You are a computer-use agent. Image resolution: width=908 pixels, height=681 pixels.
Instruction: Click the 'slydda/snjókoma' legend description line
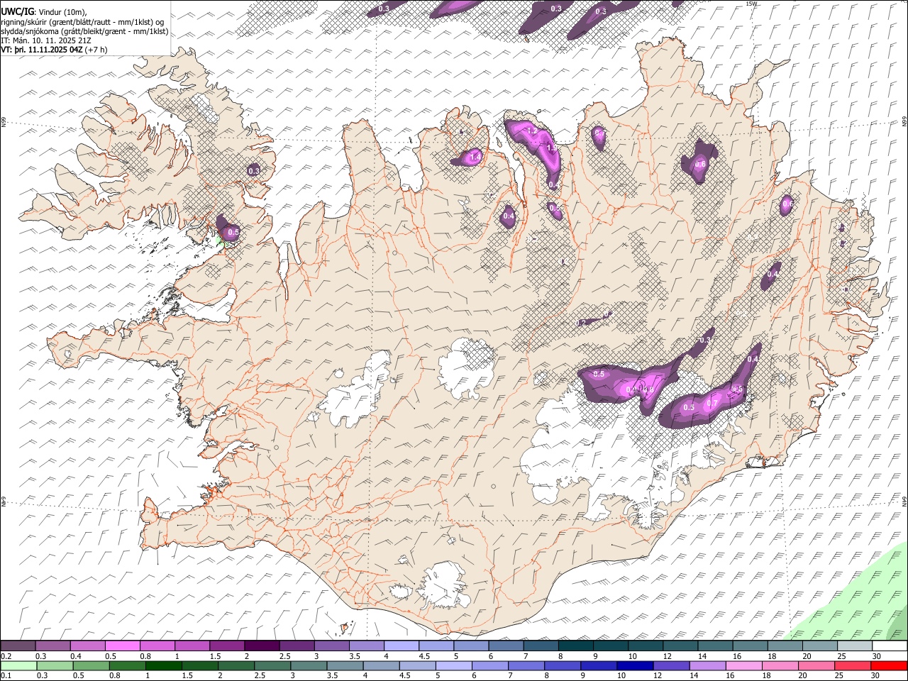click(x=84, y=31)
